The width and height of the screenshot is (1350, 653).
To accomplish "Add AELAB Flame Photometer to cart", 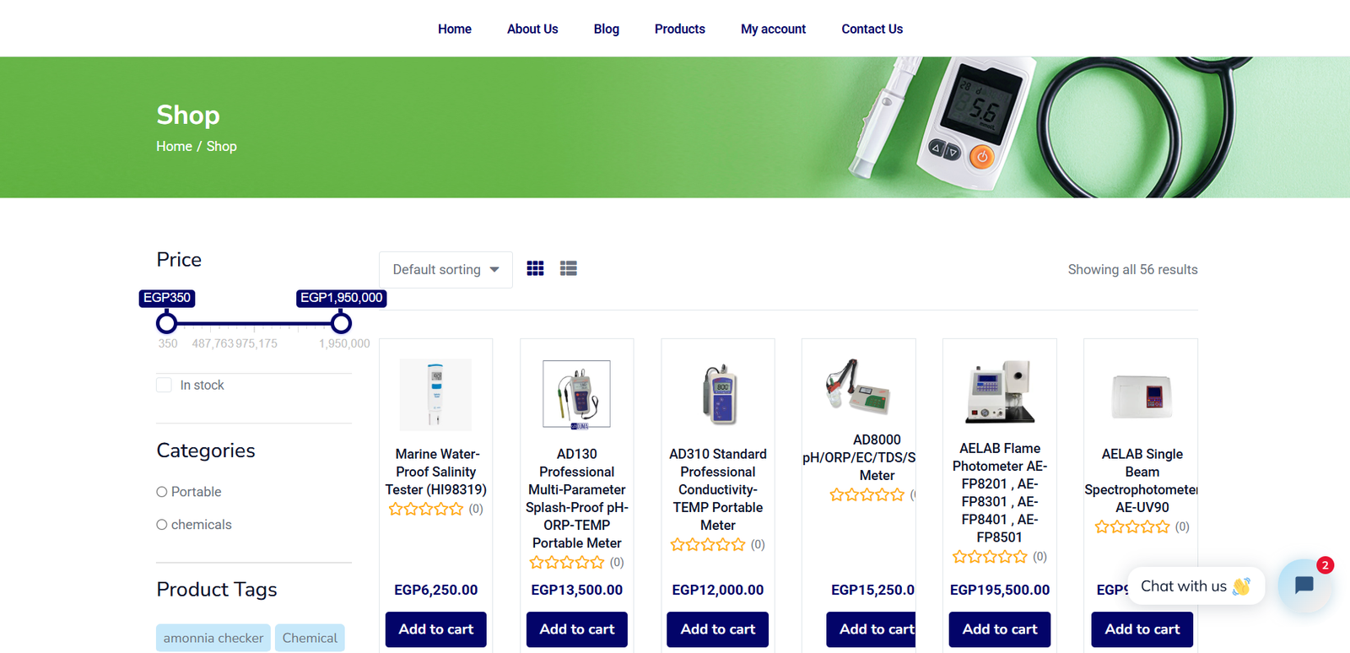I will pos(1000,629).
